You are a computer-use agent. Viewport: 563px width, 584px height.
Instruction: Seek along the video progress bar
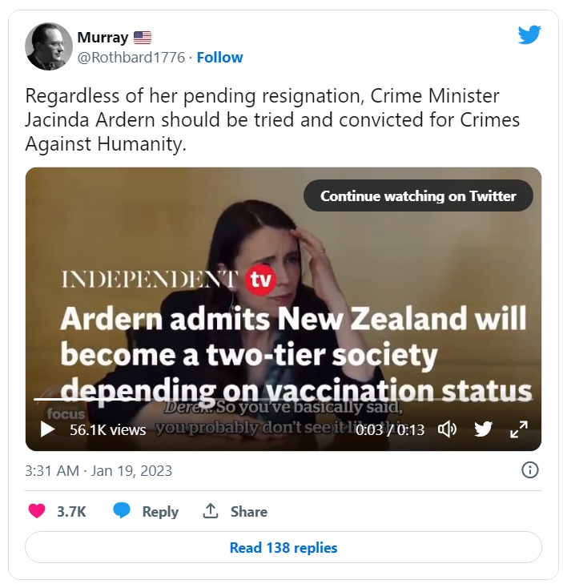(283, 399)
